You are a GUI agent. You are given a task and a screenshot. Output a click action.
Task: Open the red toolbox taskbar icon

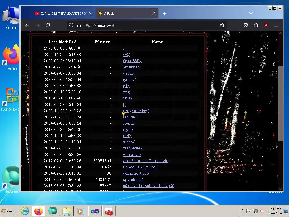coord(109,211)
